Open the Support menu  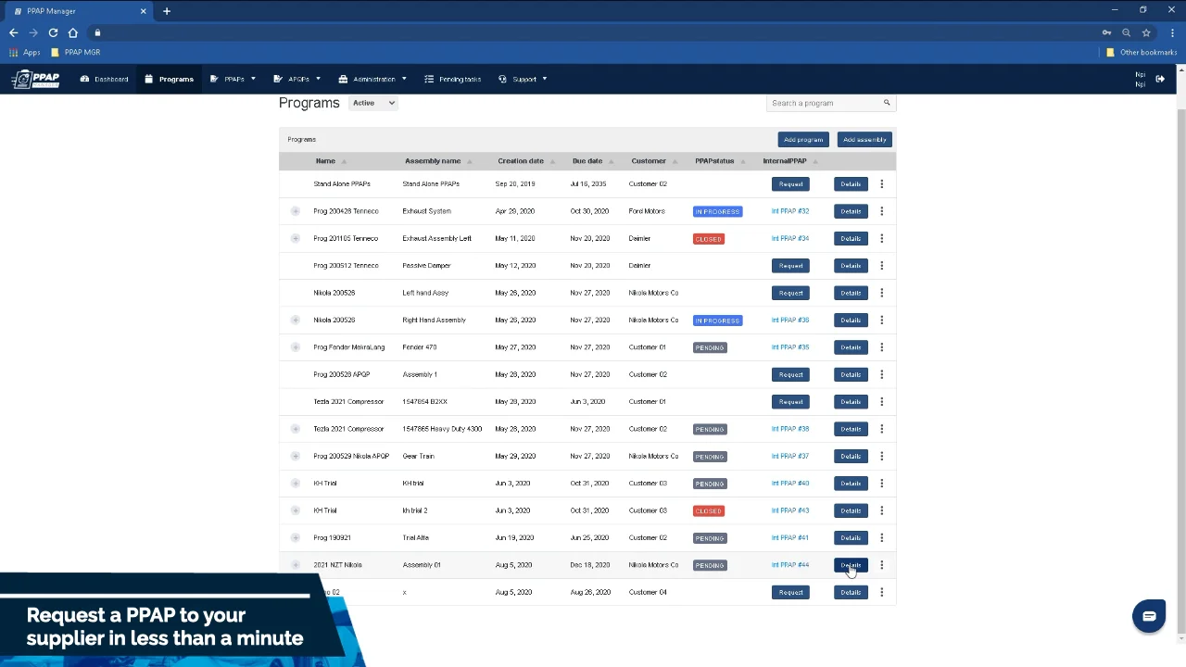point(523,79)
